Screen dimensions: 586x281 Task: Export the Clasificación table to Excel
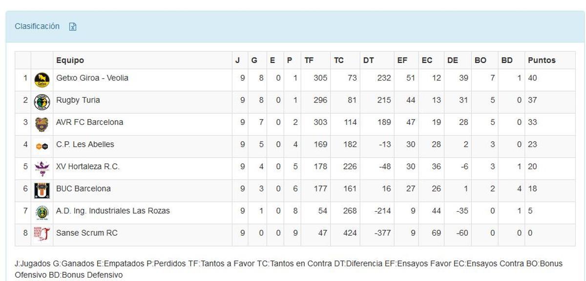(x=73, y=27)
